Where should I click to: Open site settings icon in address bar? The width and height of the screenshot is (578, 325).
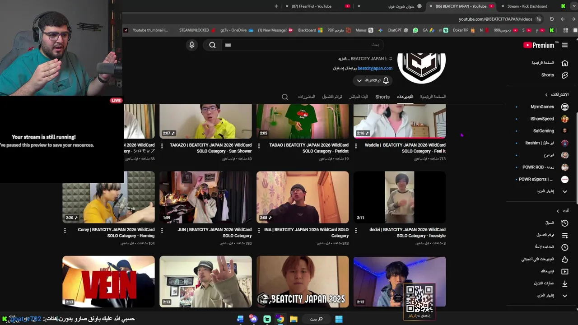tap(539, 19)
